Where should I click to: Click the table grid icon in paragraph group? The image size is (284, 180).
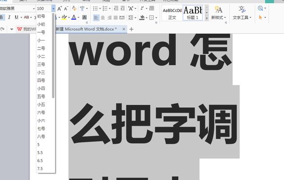(152, 9)
